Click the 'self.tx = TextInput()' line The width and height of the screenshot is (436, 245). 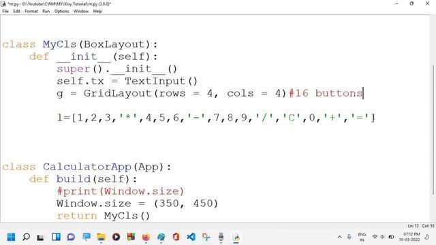pyautogui.click(x=127, y=82)
